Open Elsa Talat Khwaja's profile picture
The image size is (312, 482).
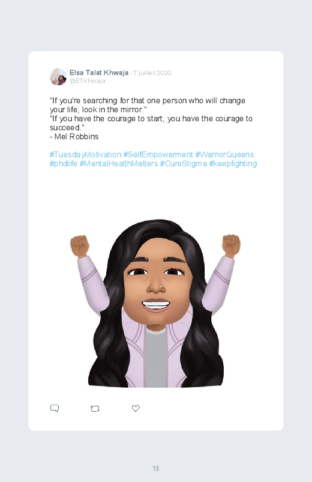[58, 77]
